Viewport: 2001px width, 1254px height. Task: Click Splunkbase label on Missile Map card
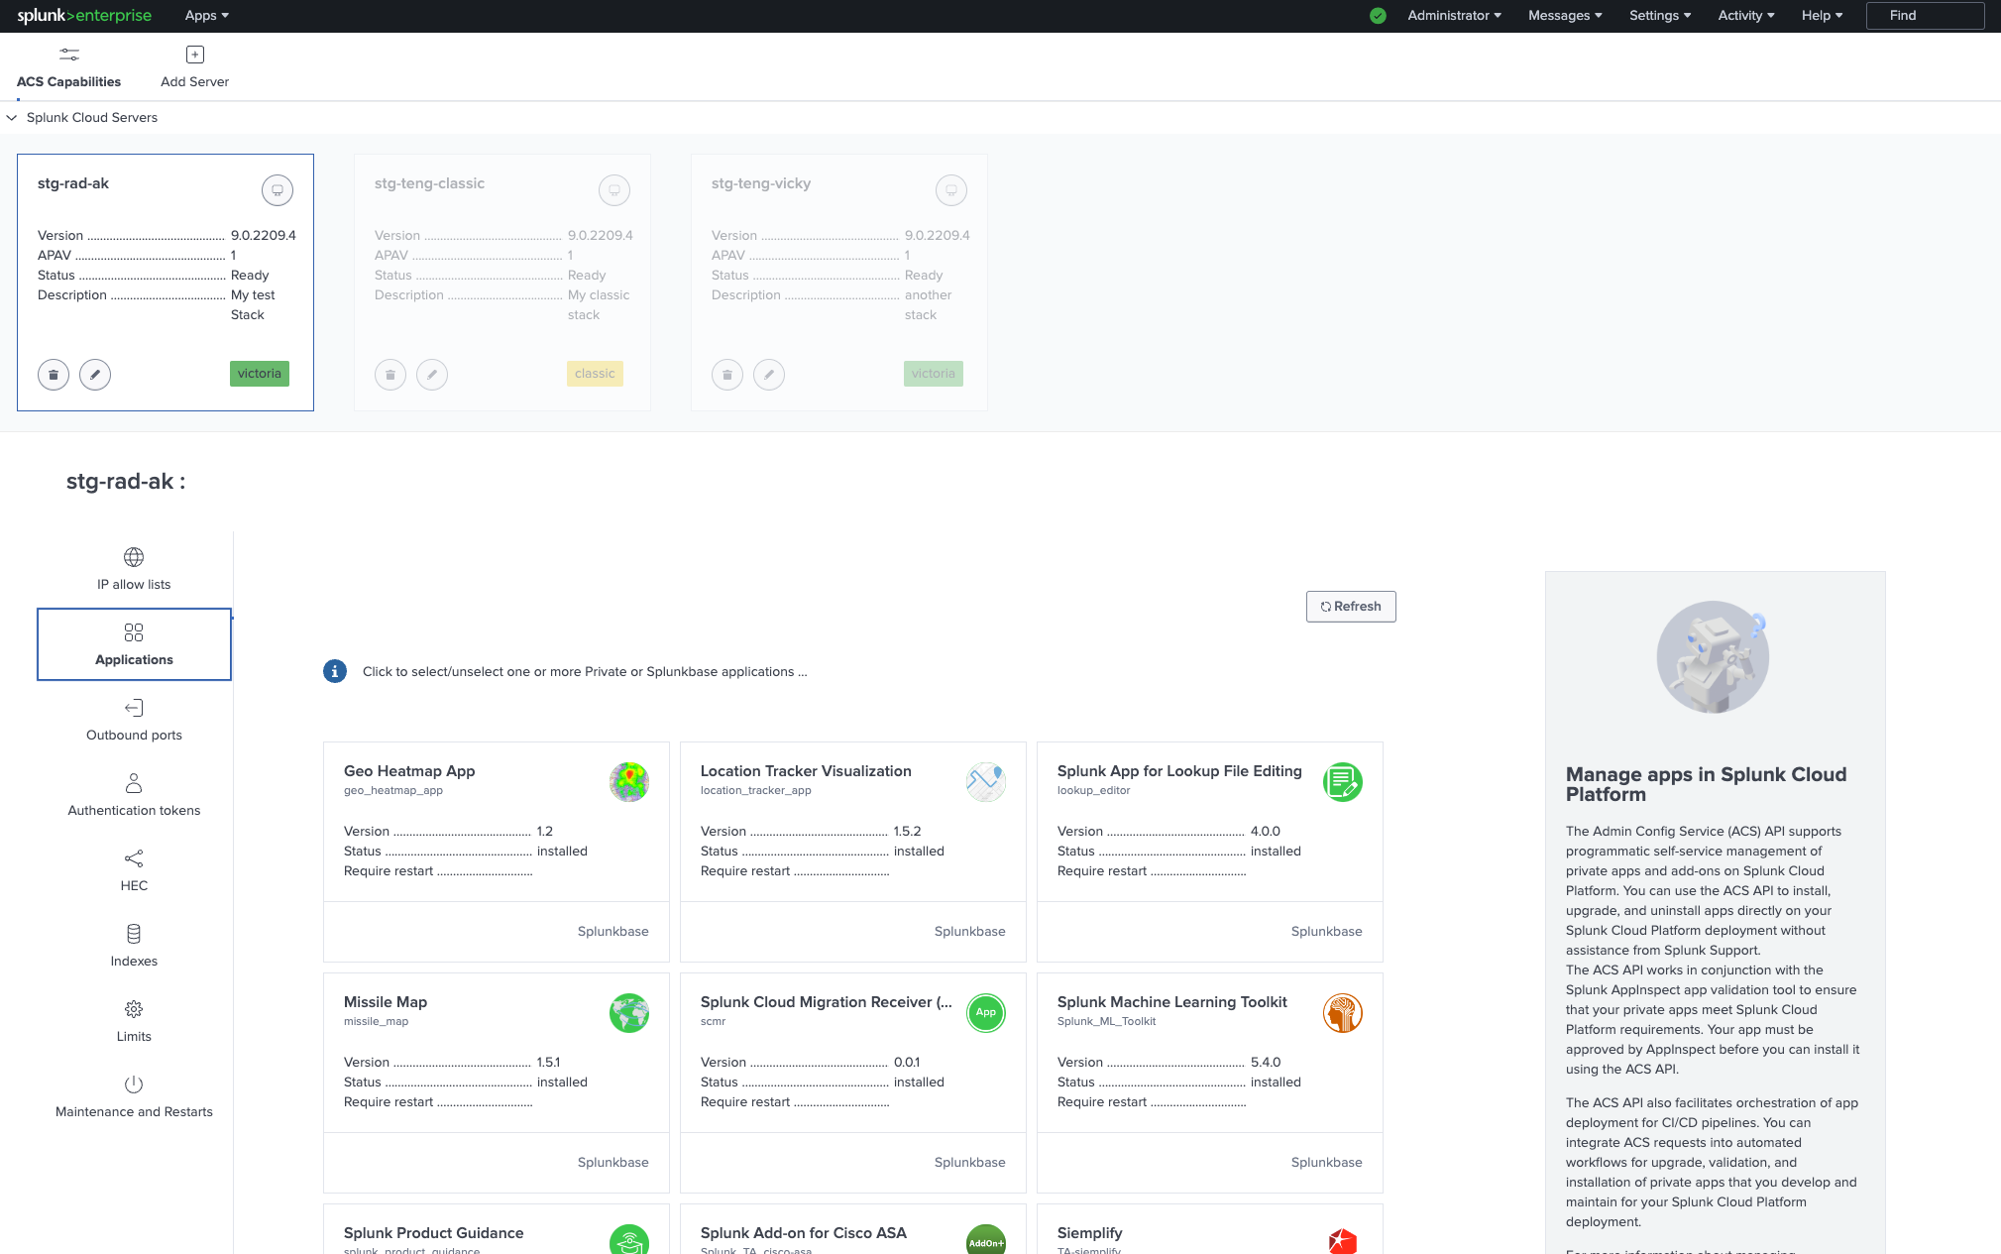click(613, 1162)
